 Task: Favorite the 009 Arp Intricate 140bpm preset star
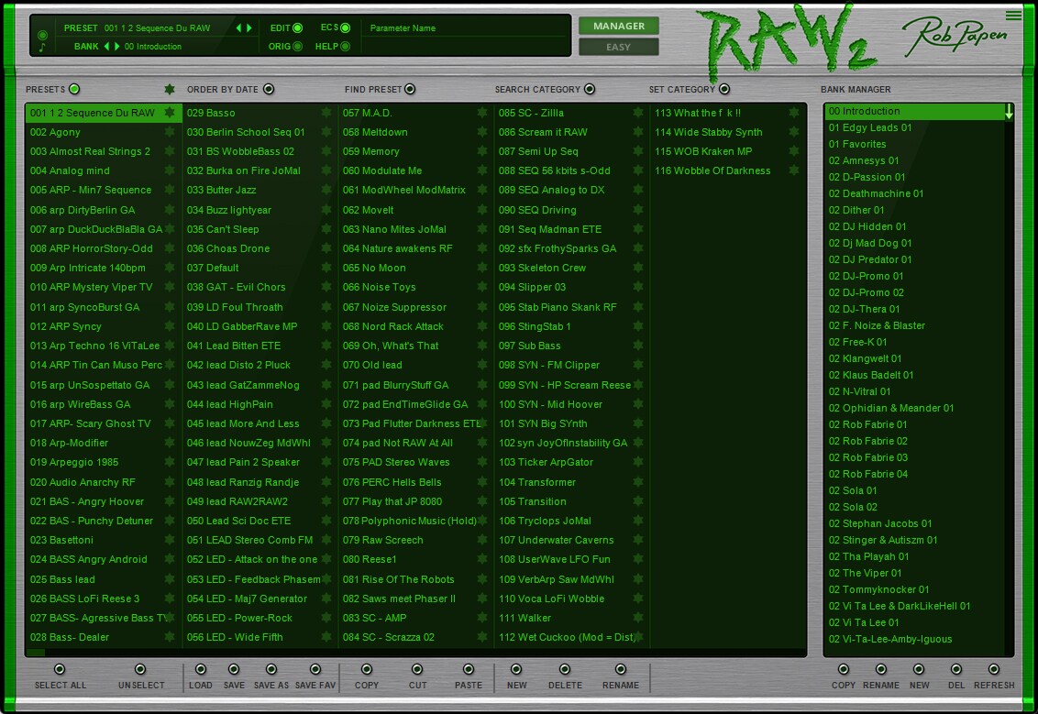point(170,268)
